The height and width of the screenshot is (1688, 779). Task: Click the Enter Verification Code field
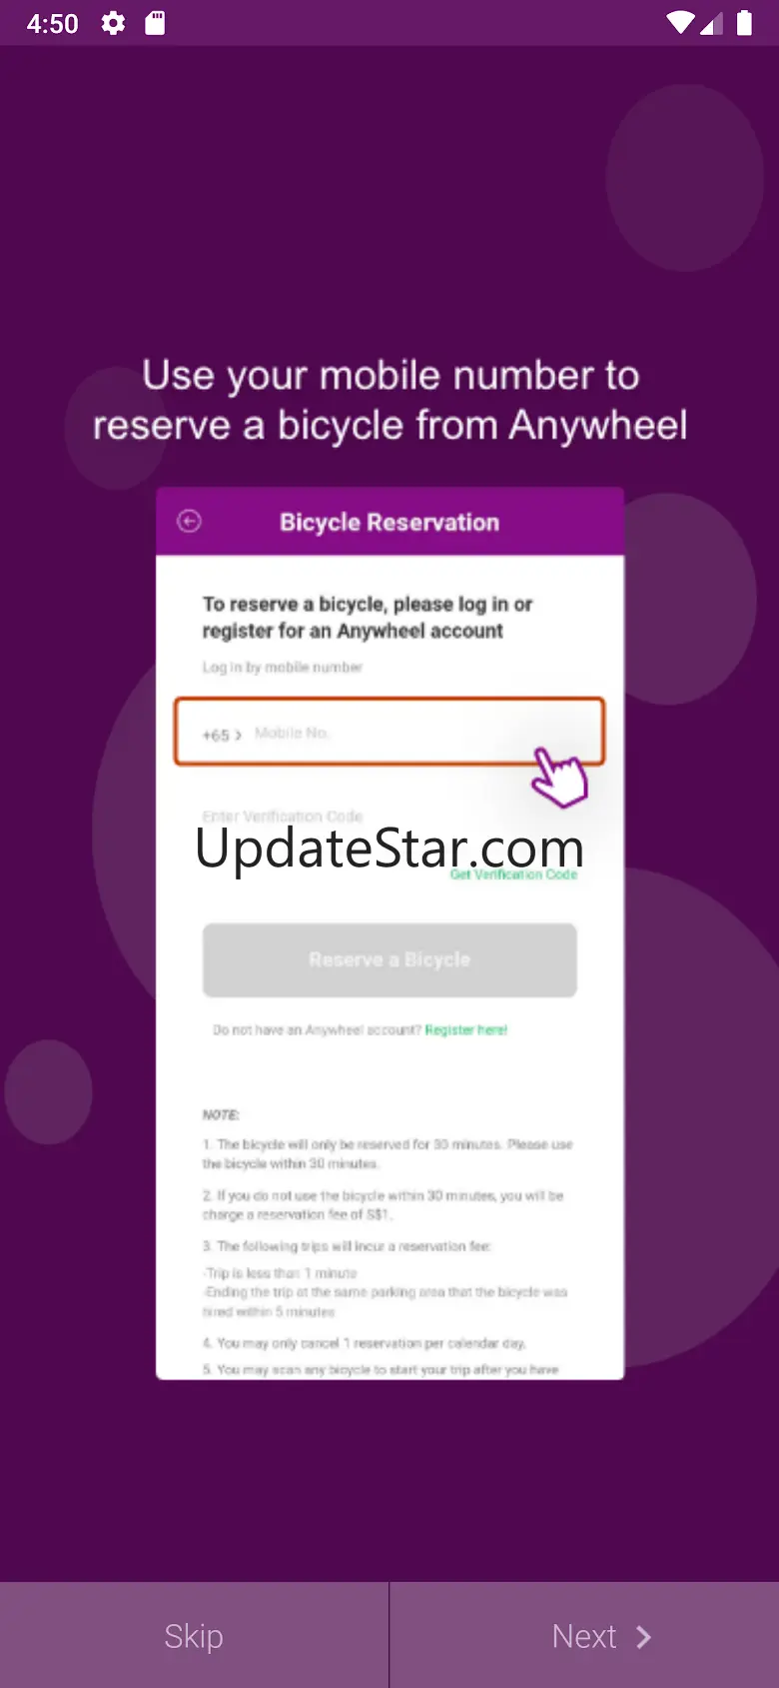(x=283, y=816)
